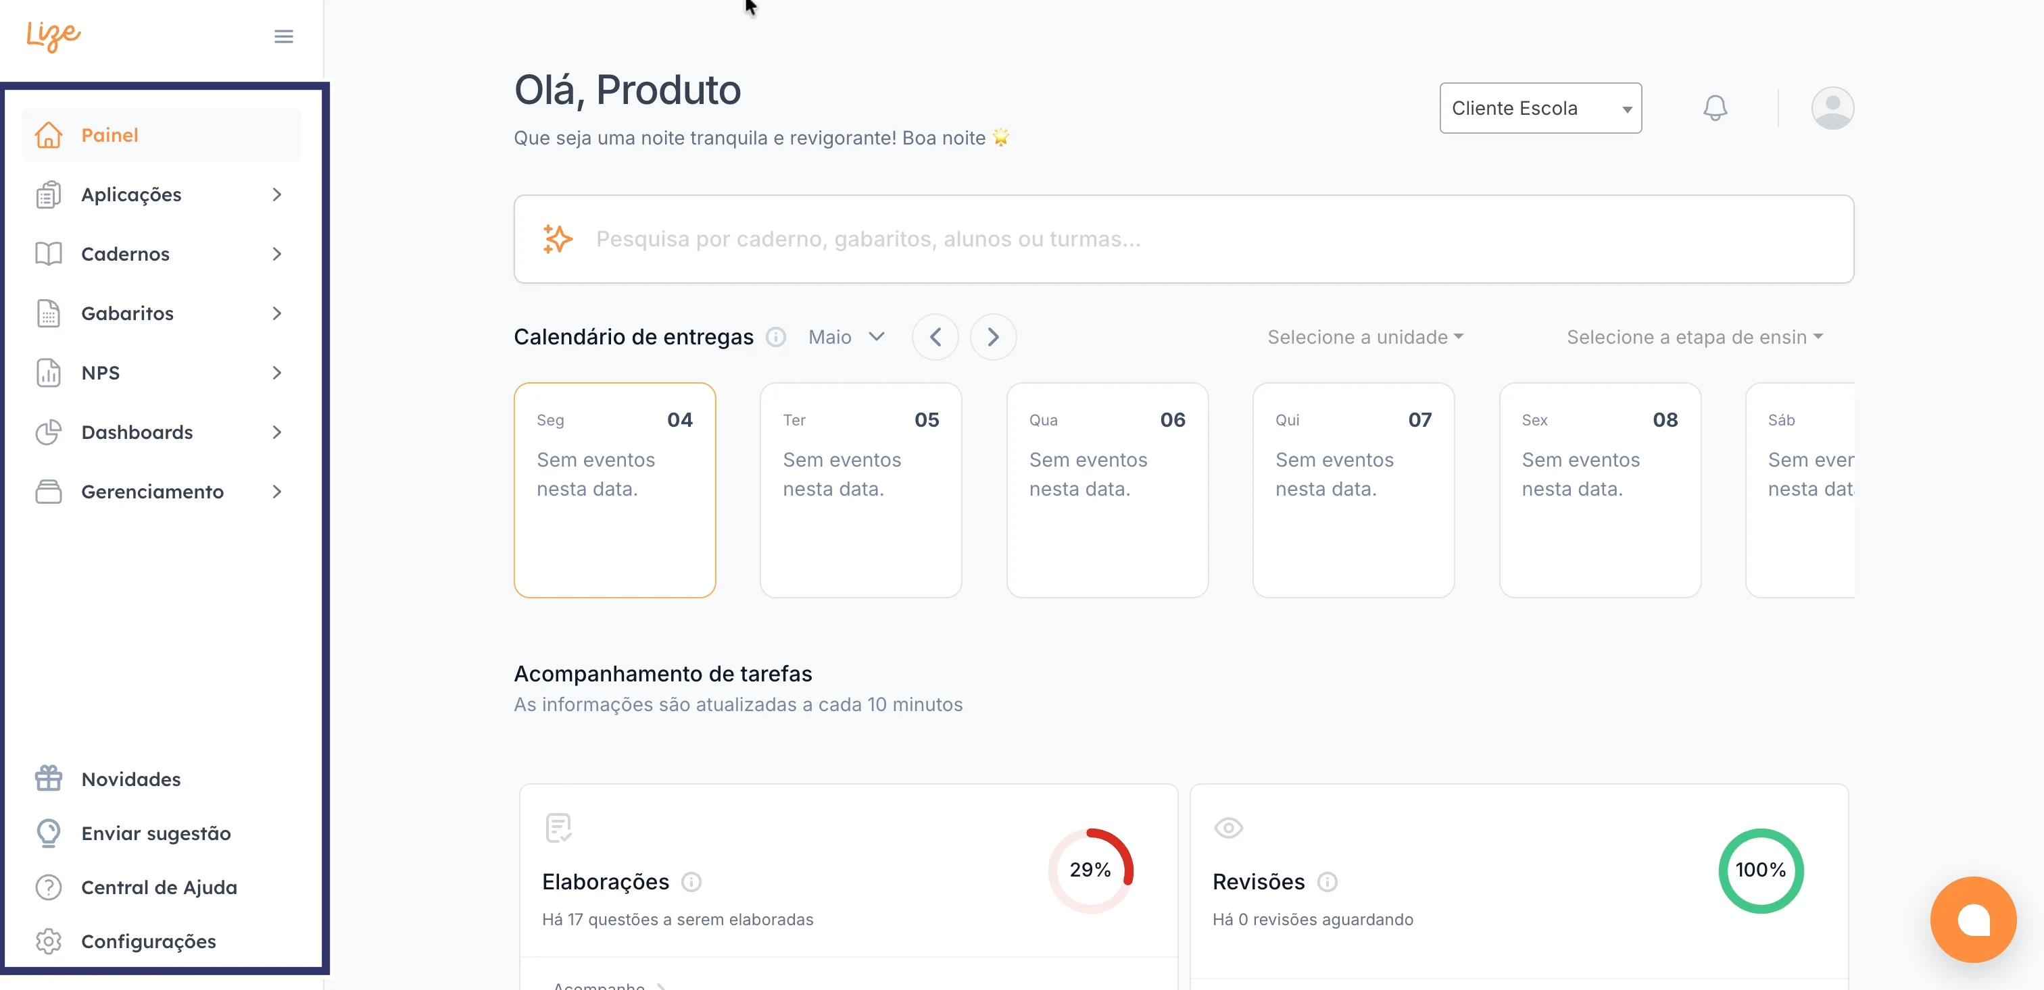Click 'Acompanhamento de tarefas' heading
Image resolution: width=2044 pixels, height=990 pixels.
click(662, 673)
